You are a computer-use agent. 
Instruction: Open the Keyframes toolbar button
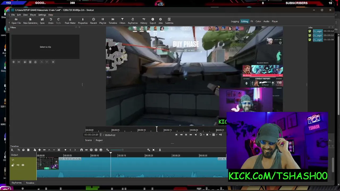tap(133, 21)
